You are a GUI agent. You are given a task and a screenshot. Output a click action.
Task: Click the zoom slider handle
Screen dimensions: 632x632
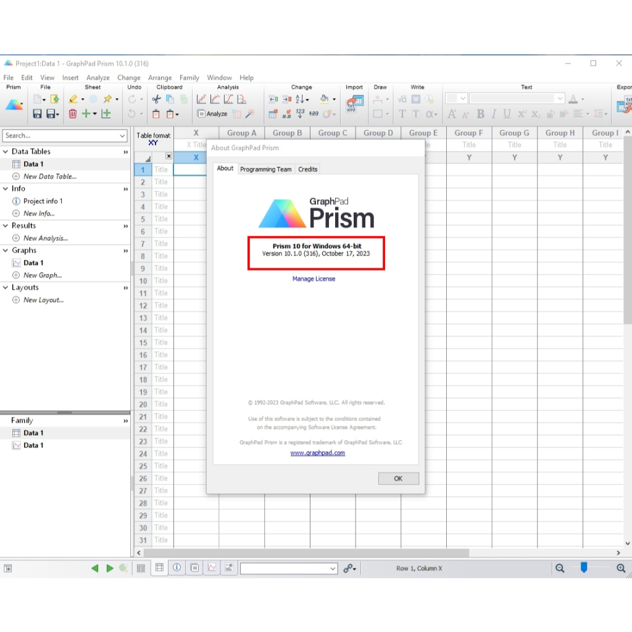click(x=584, y=568)
